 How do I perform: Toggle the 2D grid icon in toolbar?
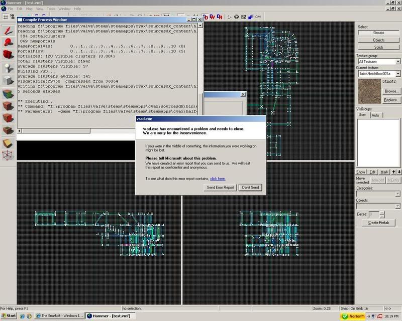(5, 17)
